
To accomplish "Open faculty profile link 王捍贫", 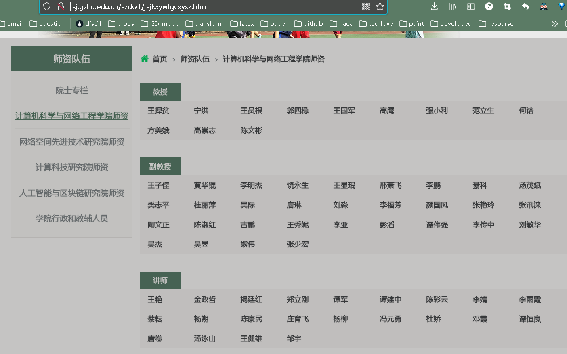I will click(158, 111).
